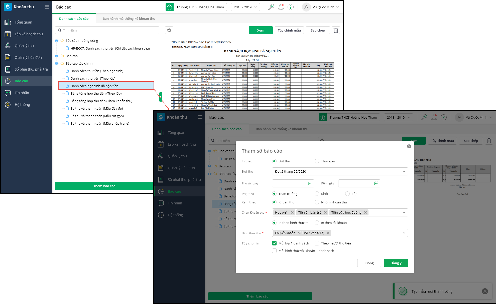Check Theo người thu tiền option
Screen dimensions: 496x304
coord(317,243)
